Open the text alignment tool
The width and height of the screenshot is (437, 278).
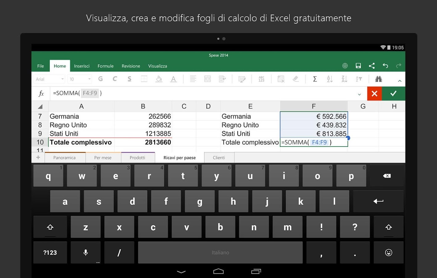tap(193, 79)
